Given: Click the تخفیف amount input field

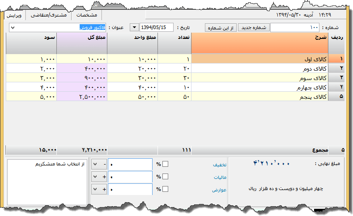Looking at the screenshot, I should 130,164.
